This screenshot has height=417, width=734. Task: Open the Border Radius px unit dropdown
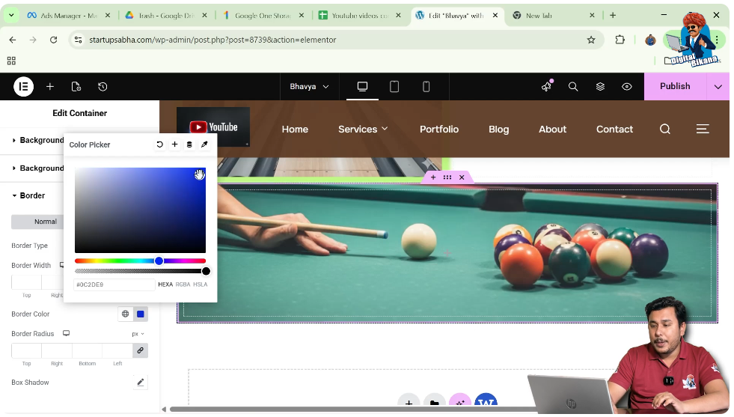[138, 334]
